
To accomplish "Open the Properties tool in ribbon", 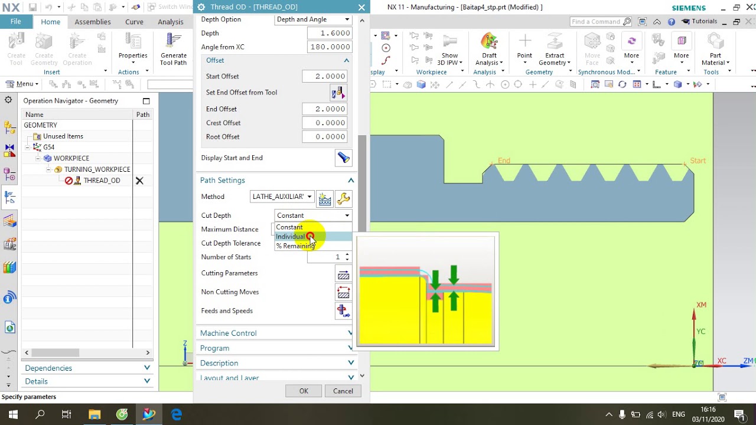I will point(133,49).
